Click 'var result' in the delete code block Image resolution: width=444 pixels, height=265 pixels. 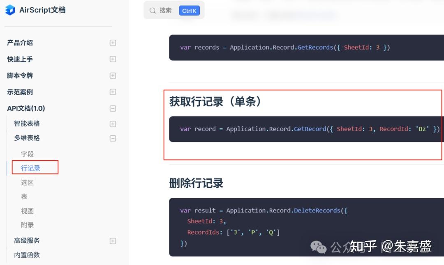198,210
